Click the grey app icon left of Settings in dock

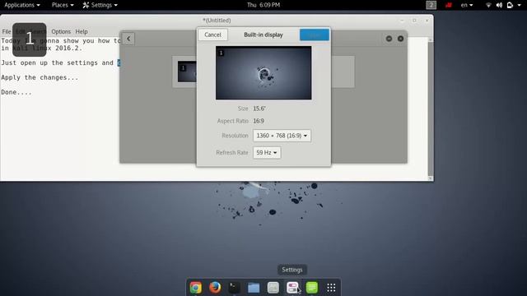[x=273, y=288]
